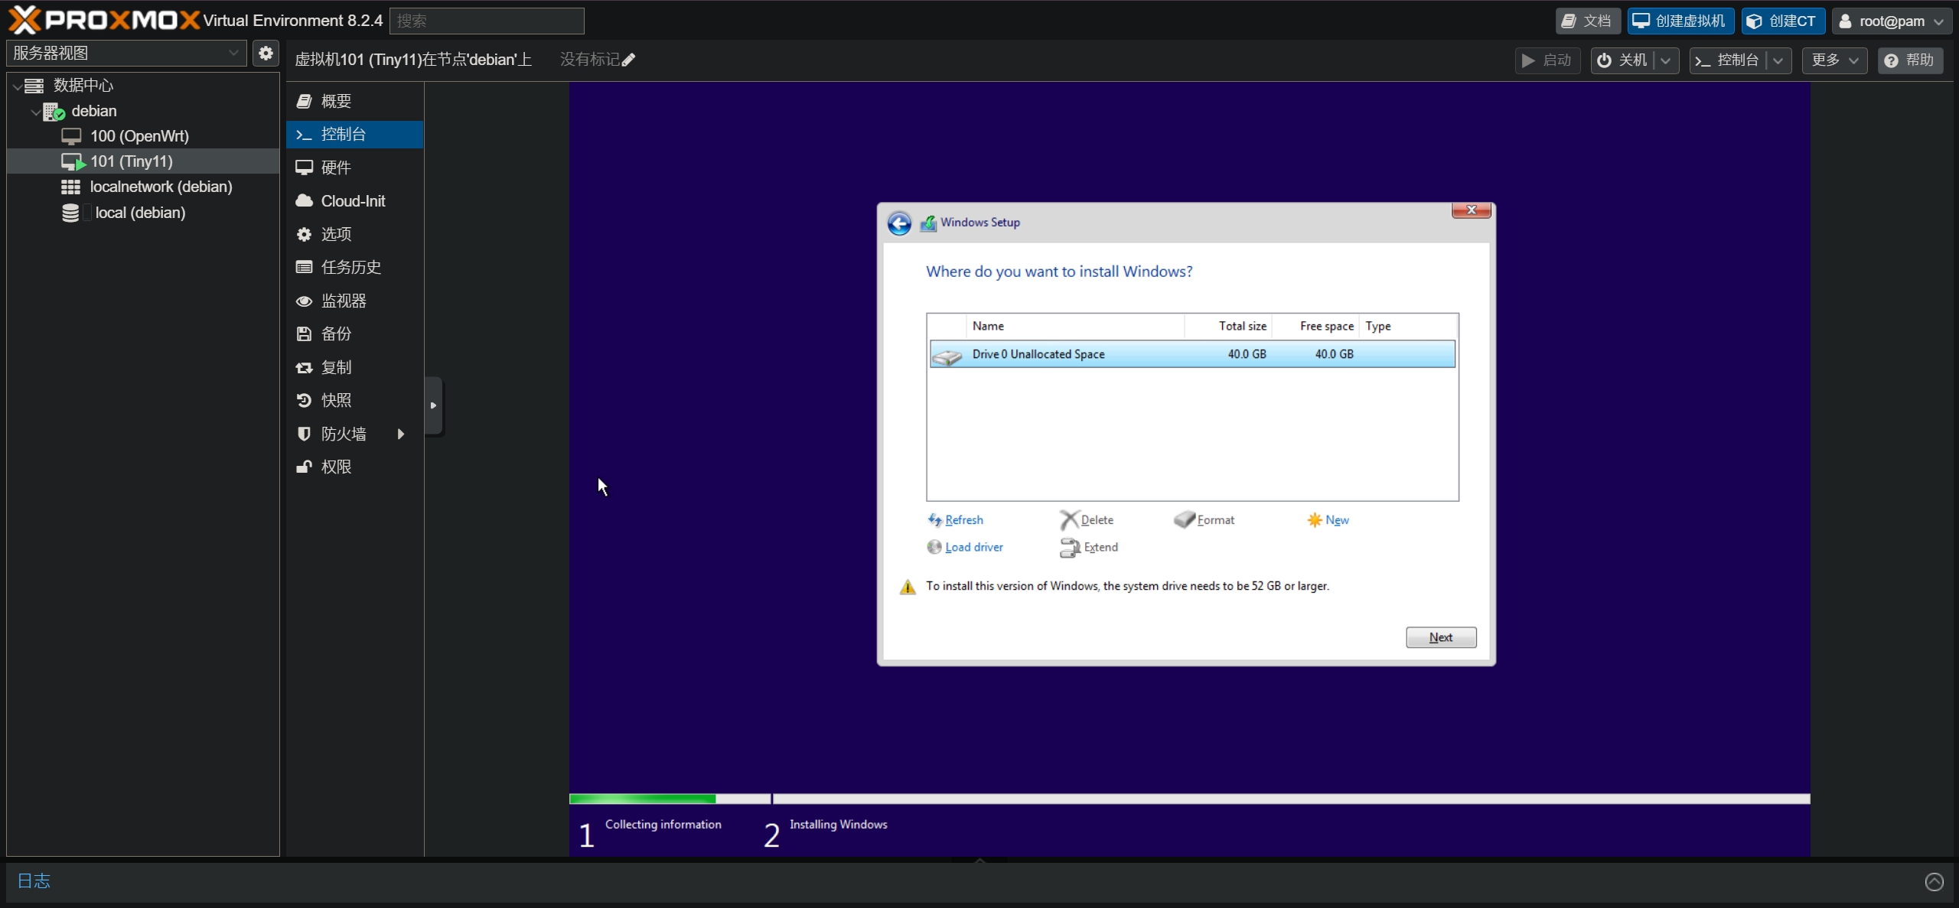Open the 日志 log panel
This screenshot has height=908, width=1959.
pyautogui.click(x=34, y=881)
